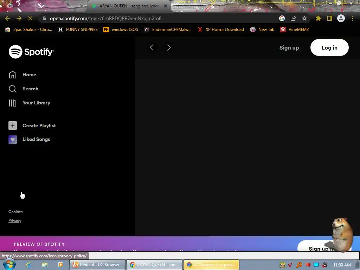Open the windows ISOS bookmark

[121, 30]
